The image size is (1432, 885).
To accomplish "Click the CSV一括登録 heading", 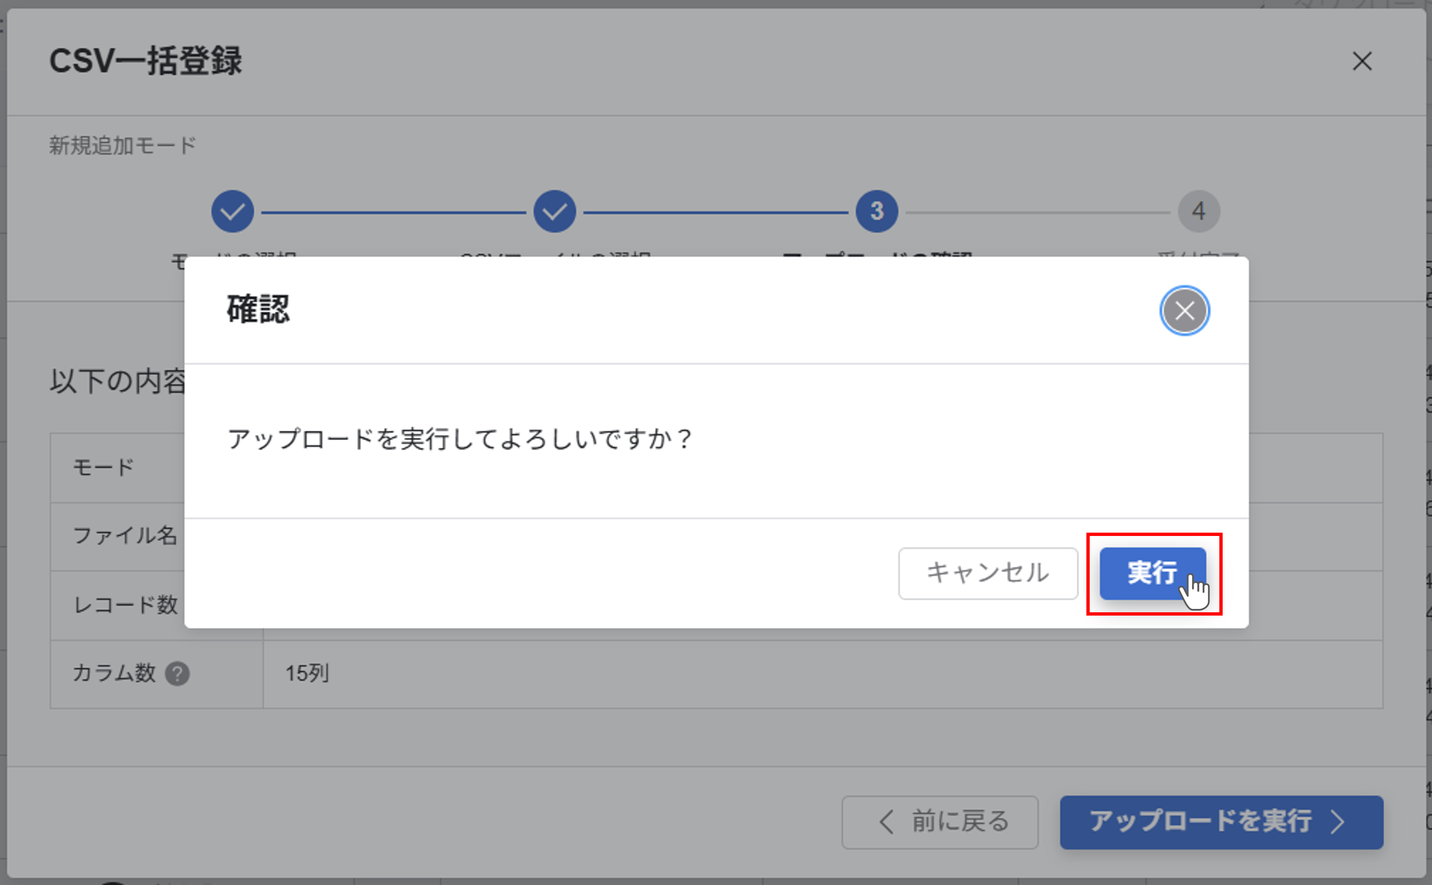I will coord(145,61).
